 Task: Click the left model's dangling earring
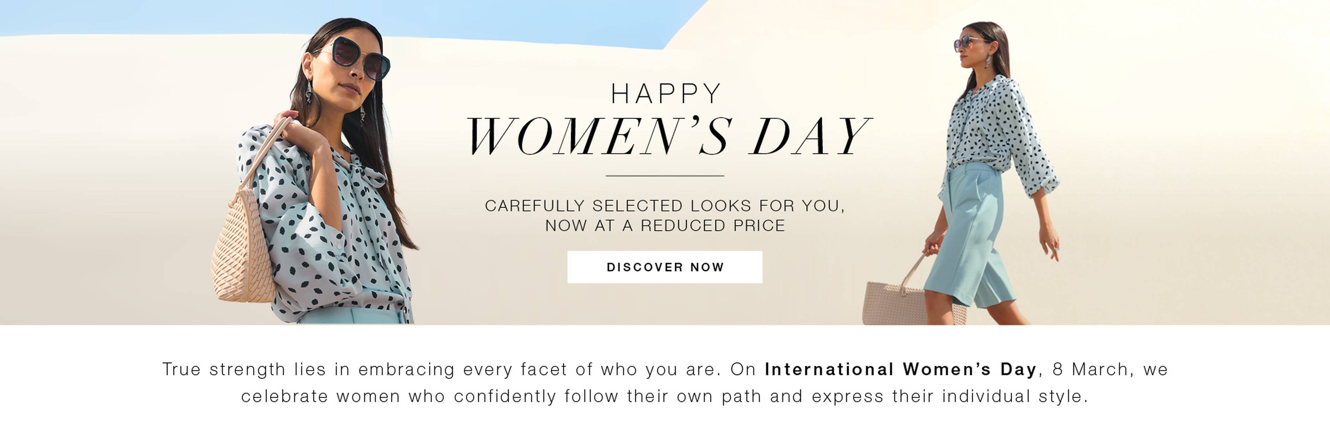pyautogui.click(x=309, y=93)
